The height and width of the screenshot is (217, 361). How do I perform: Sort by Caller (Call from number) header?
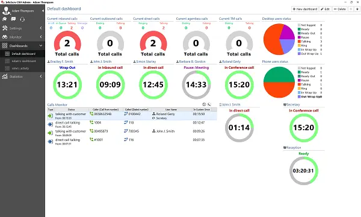point(106,110)
